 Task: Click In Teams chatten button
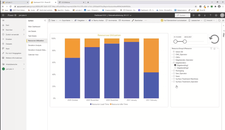[x=96, y=20]
